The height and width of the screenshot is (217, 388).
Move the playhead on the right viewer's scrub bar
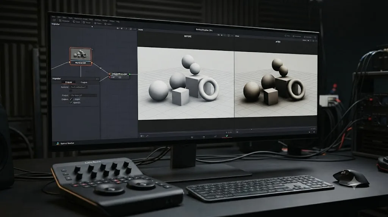252,129
